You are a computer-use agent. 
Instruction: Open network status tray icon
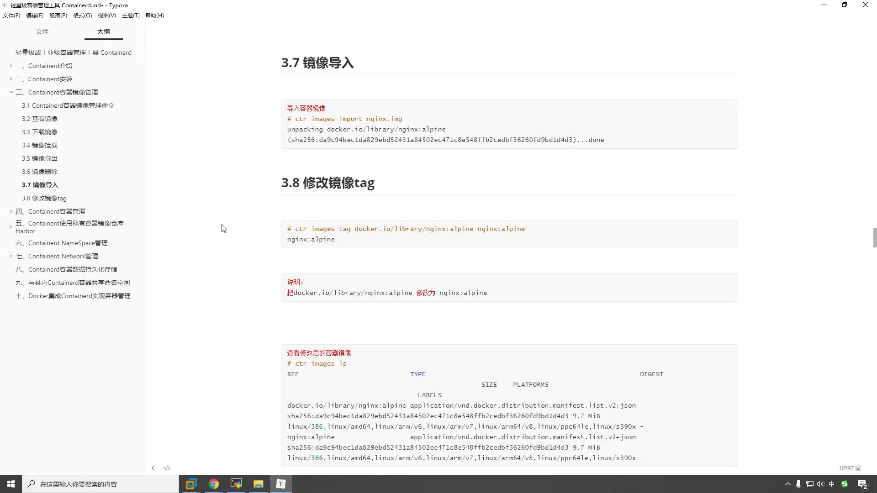(809, 484)
